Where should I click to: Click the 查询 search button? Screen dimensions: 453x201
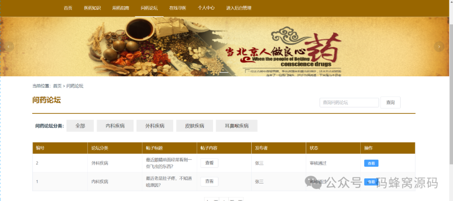[x=391, y=102]
